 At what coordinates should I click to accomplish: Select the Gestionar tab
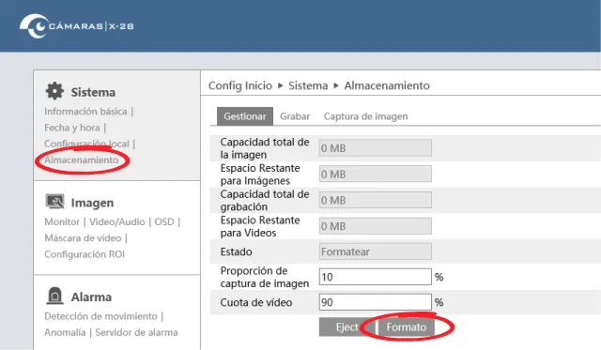click(x=245, y=116)
